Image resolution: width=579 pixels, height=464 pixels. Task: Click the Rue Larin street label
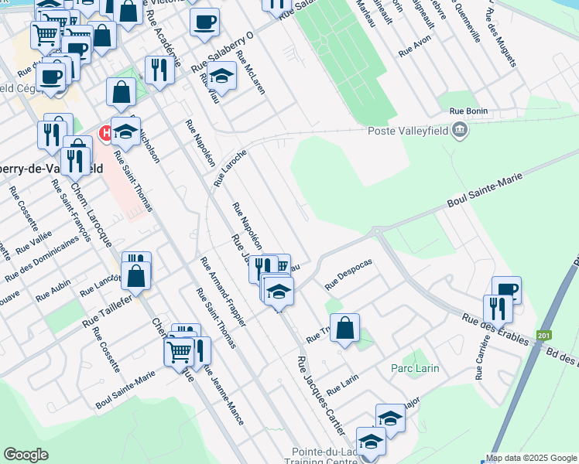[x=342, y=384]
